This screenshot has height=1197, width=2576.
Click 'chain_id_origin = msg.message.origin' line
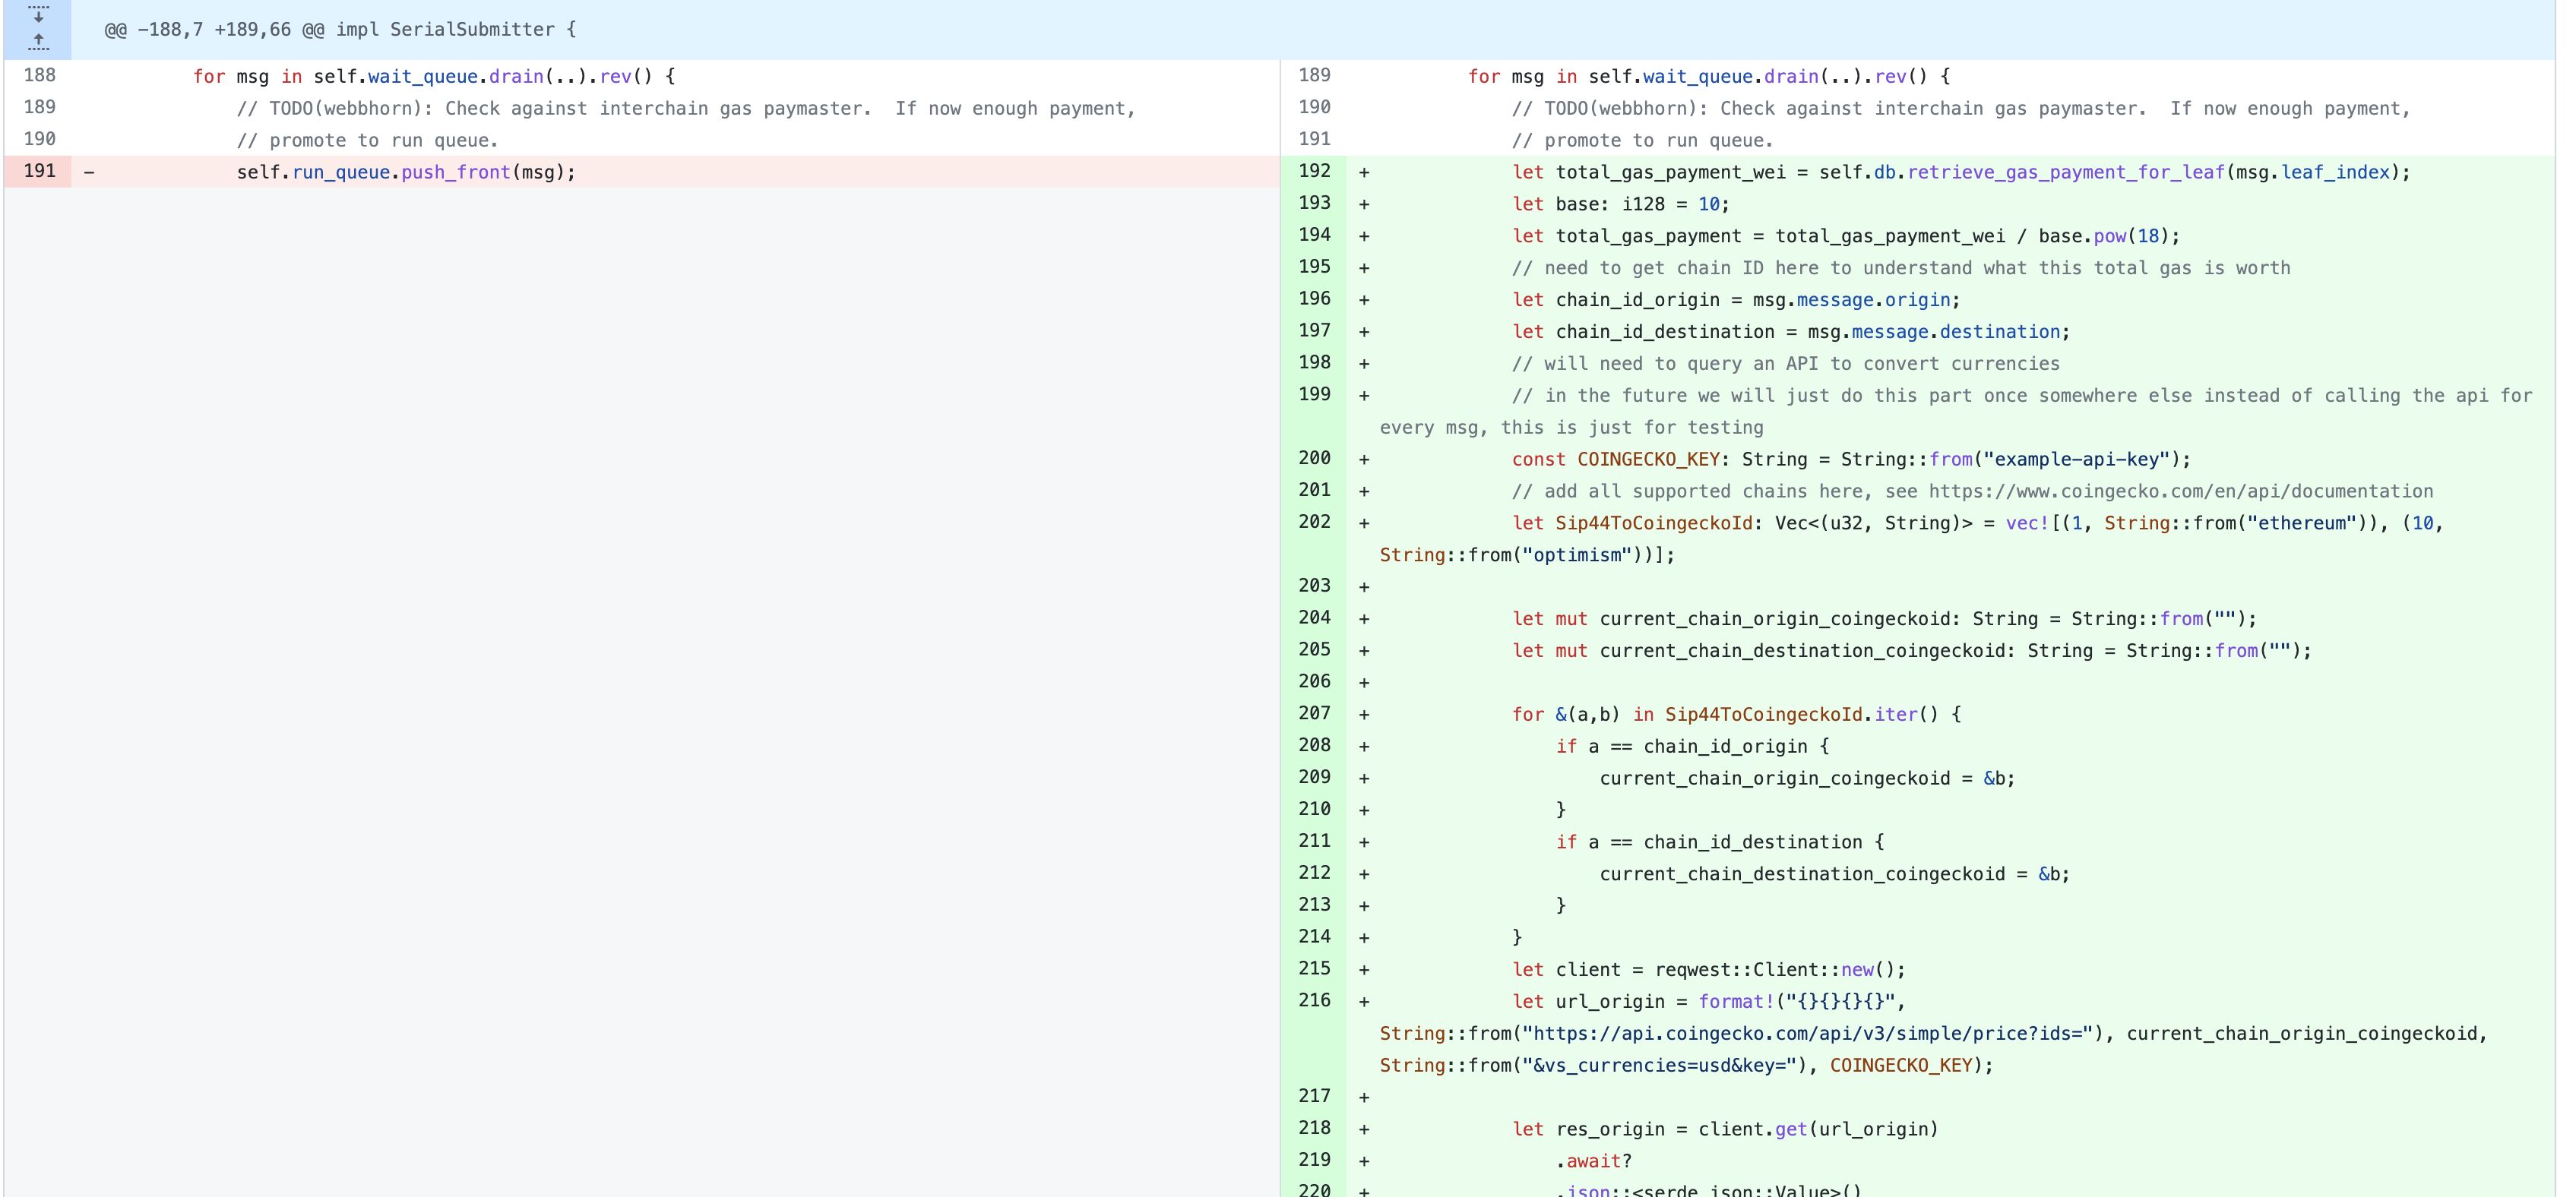1736,300
